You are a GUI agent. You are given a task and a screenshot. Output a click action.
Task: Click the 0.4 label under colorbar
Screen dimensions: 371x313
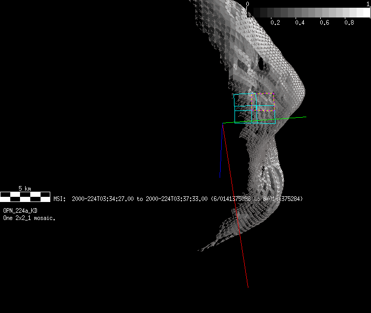(300, 23)
